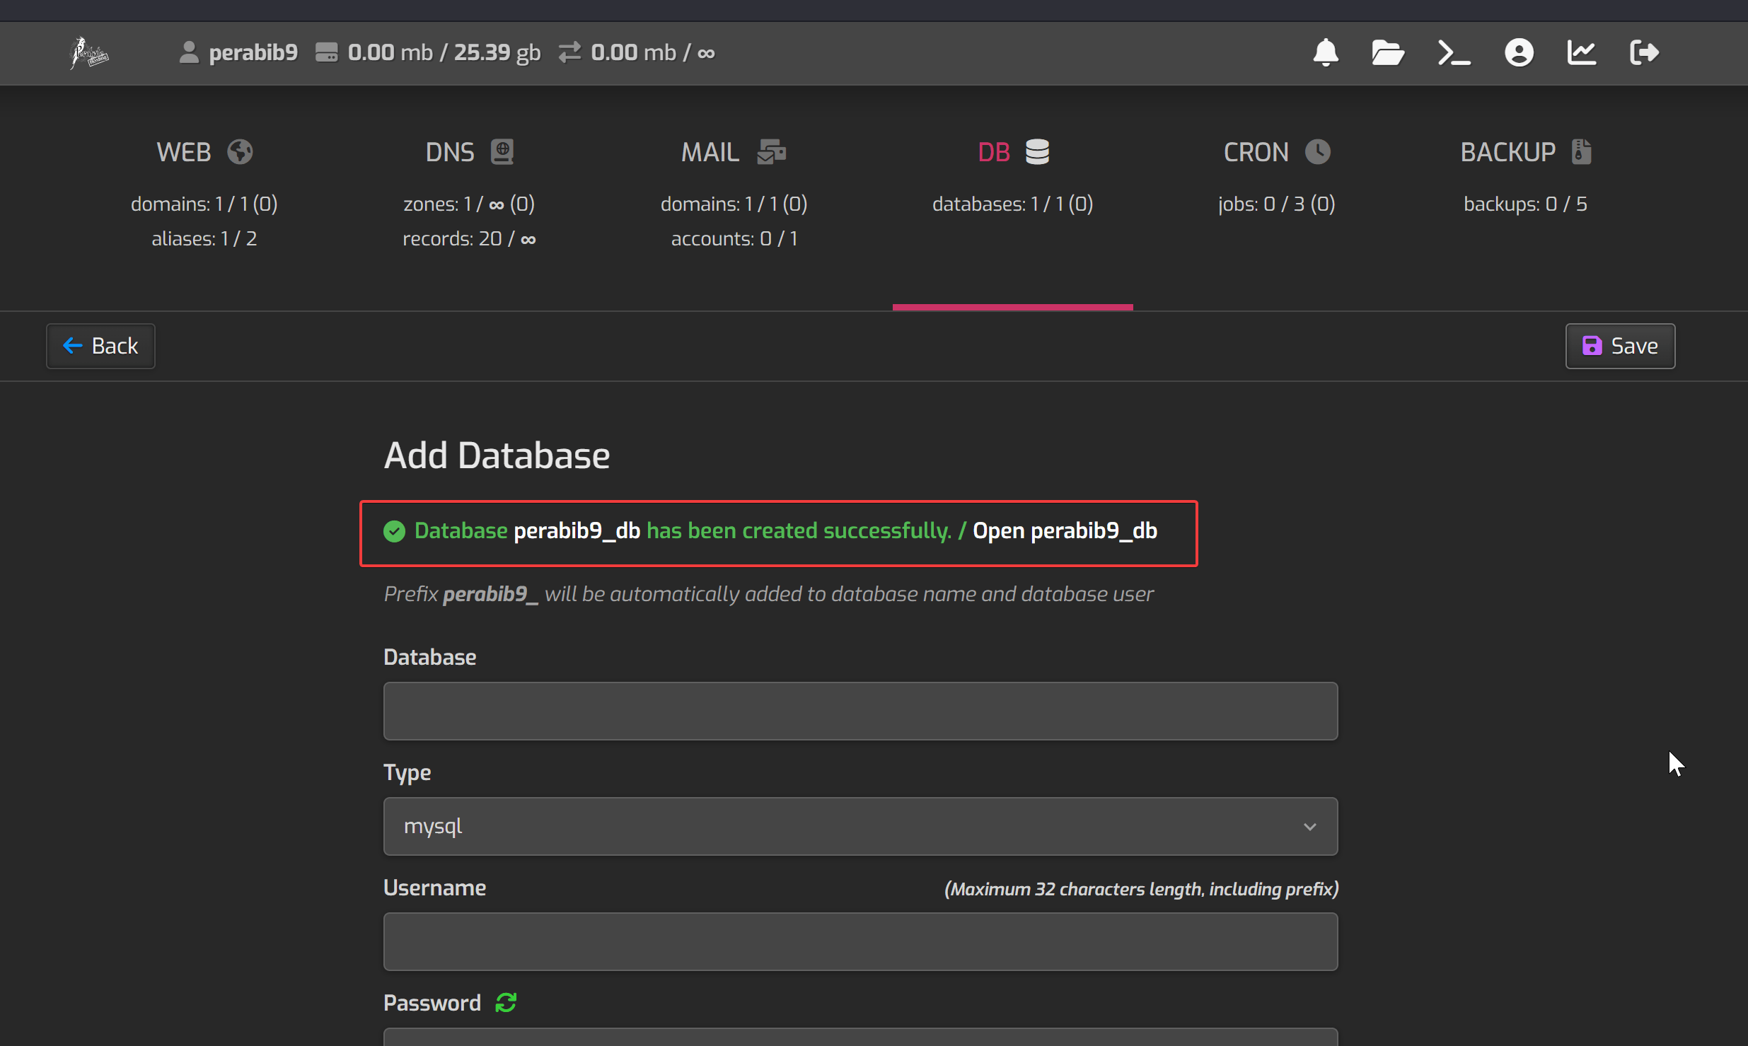Expand the Type mysql dropdown
This screenshot has width=1748, height=1046.
click(860, 826)
